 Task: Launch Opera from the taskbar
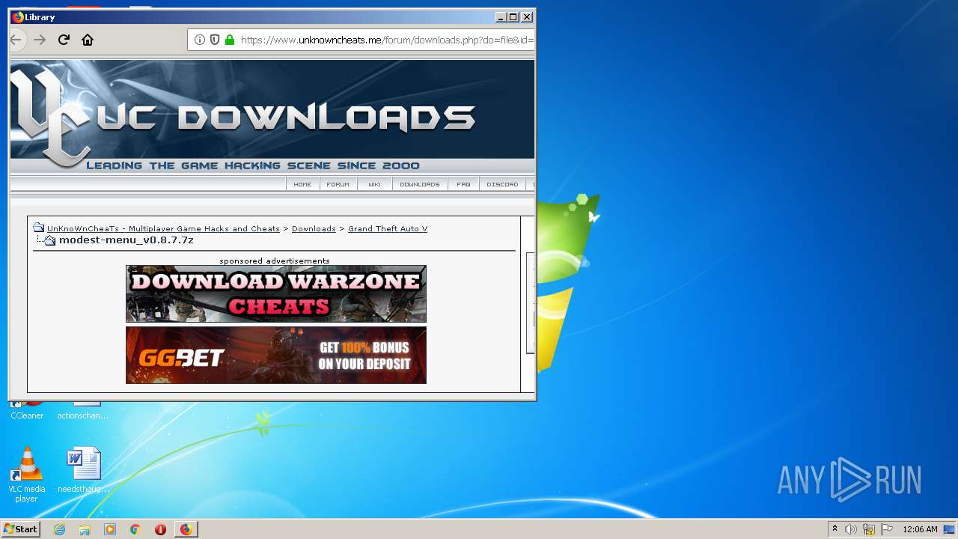click(x=160, y=529)
